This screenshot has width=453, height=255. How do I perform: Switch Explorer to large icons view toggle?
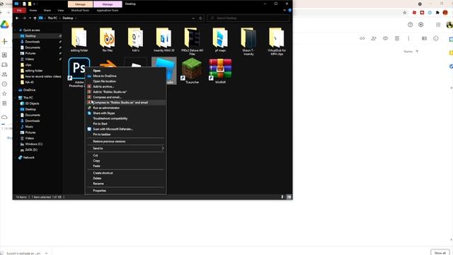[x=289, y=197]
